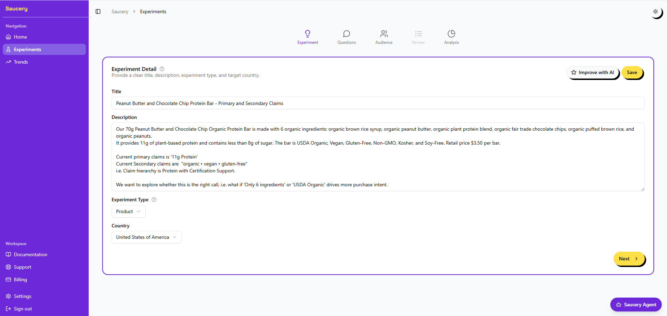Select the Experiment step lightbulb icon
The height and width of the screenshot is (316, 667).
click(x=308, y=34)
